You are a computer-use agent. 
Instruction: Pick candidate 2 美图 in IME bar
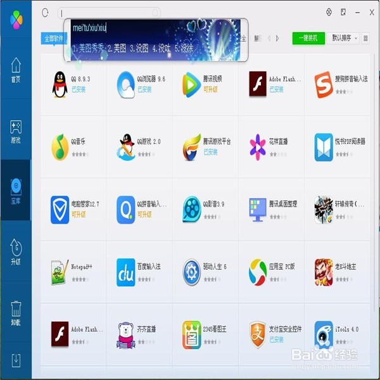point(117,49)
